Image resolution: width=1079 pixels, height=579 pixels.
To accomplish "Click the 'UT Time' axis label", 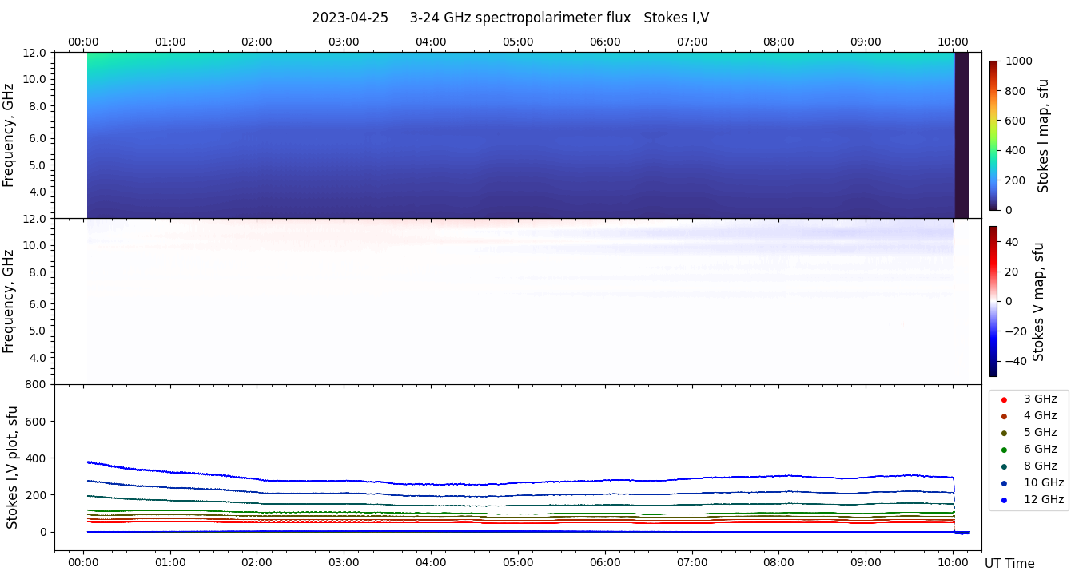I will (1009, 563).
